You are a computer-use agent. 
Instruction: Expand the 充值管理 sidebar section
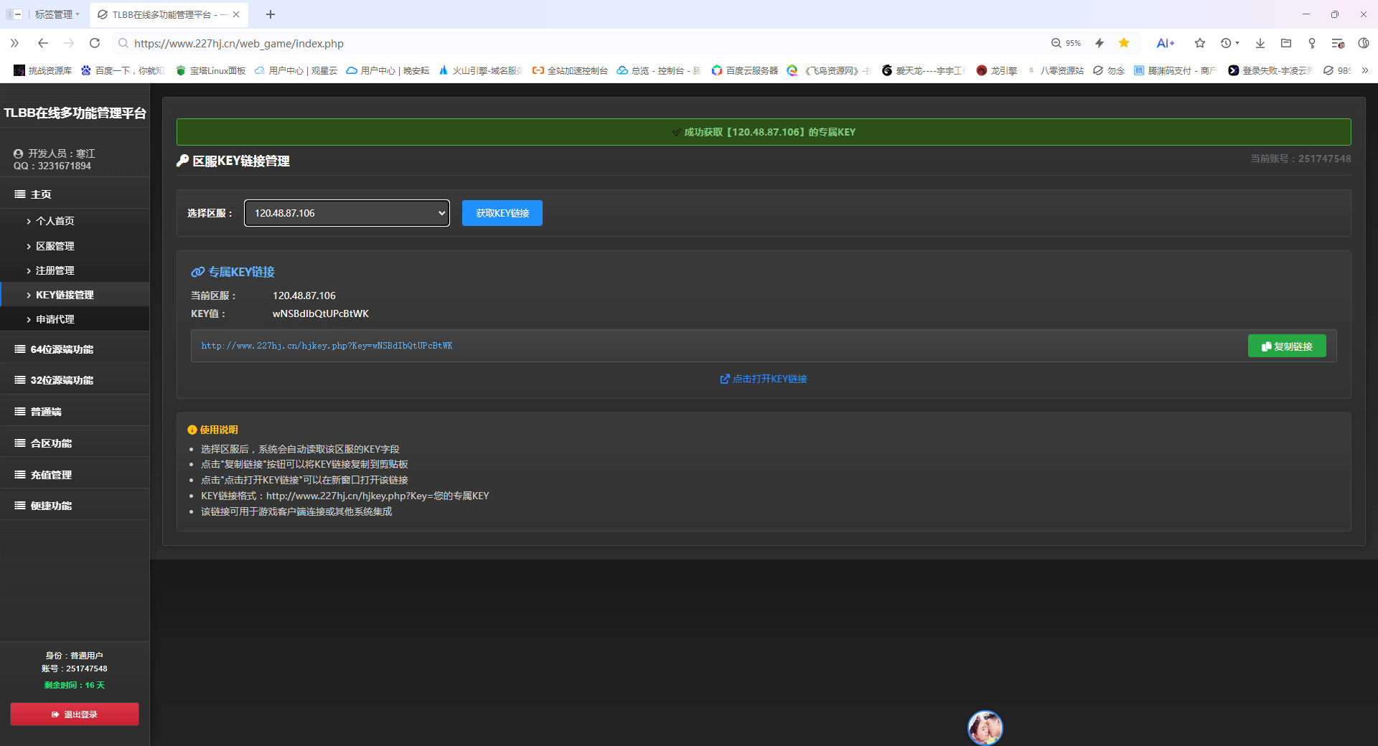(51, 475)
